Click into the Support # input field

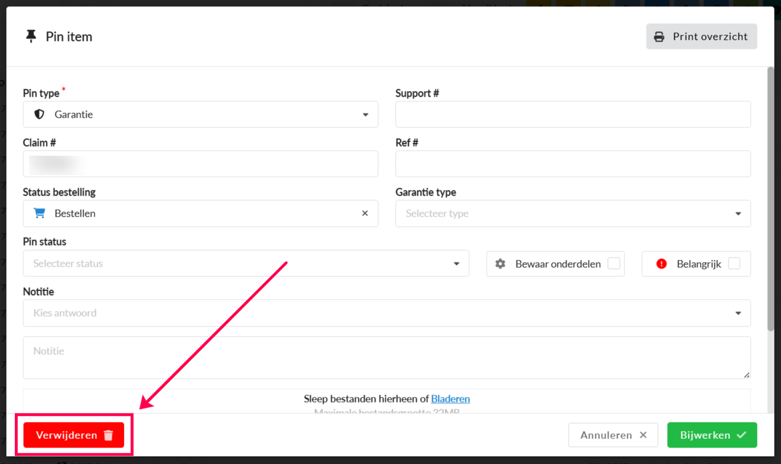coord(573,114)
